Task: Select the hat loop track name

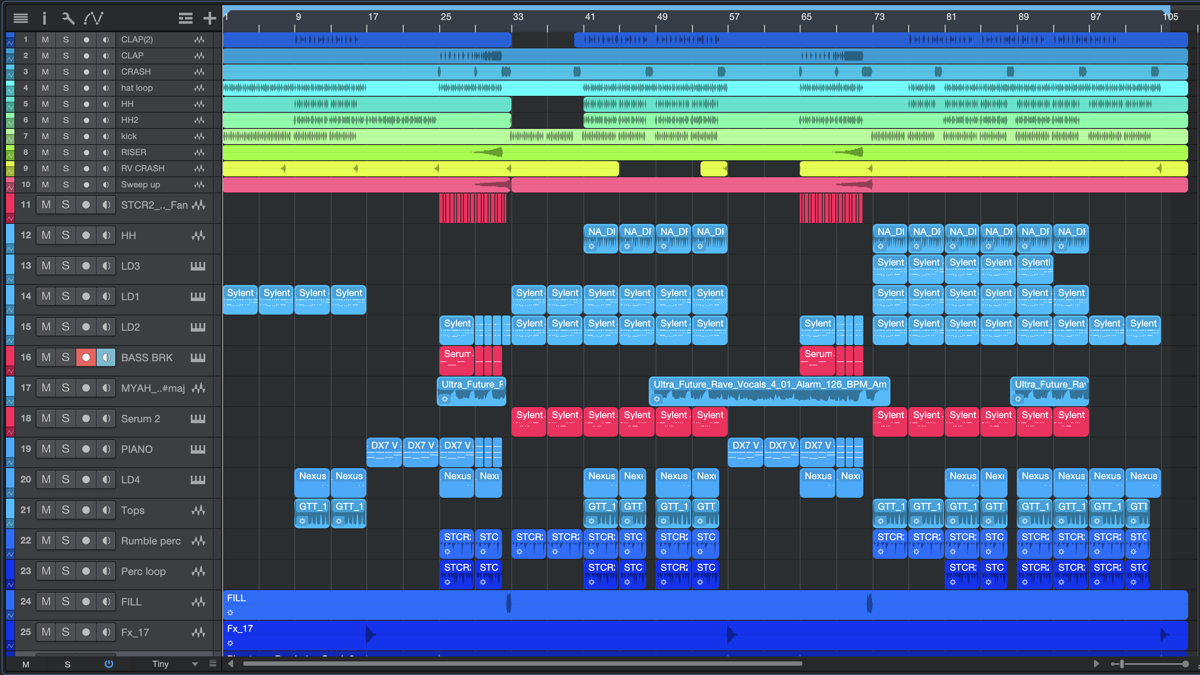Action: pyautogui.click(x=137, y=88)
